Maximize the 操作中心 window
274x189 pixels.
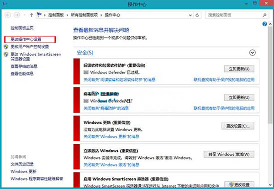[255, 3]
